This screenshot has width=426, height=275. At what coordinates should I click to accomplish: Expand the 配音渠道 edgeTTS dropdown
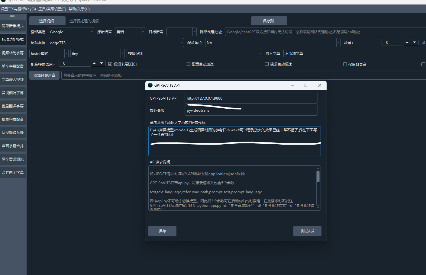pos(116,43)
